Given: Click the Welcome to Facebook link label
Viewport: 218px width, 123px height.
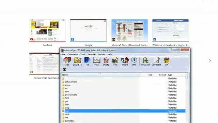Looking at the screenshot, I should pyautogui.click(x=170, y=45).
